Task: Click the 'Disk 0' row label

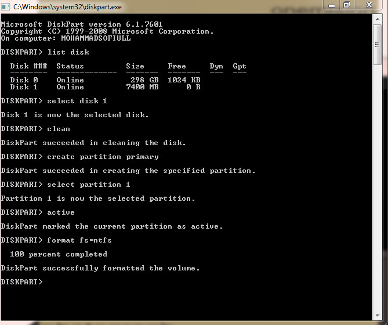Action: tap(24, 80)
